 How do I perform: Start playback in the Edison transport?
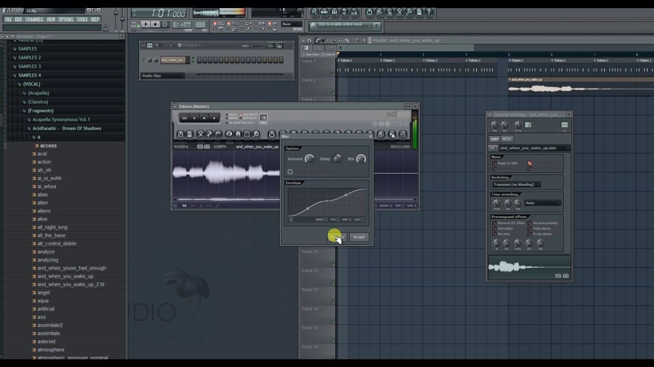[195, 118]
